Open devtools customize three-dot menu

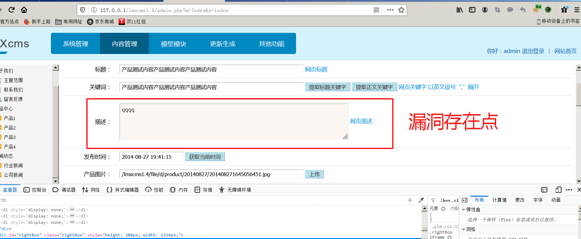[569, 190]
